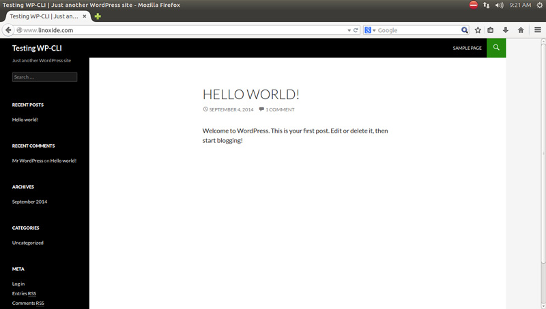Click the Log in link under Meta
Viewport: 546px width, 309px height.
(x=18, y=284)
